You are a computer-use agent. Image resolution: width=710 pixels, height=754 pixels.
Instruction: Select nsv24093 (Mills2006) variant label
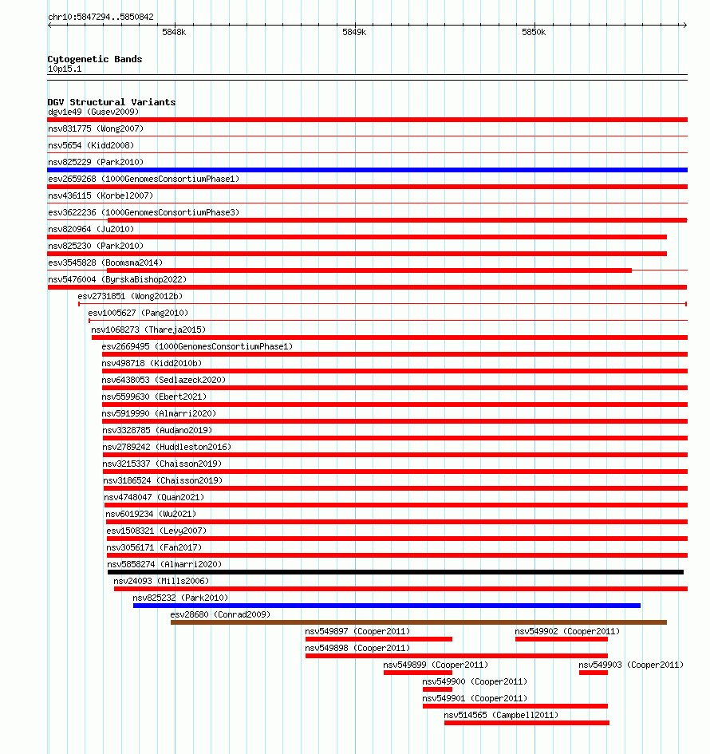(161, 582)
